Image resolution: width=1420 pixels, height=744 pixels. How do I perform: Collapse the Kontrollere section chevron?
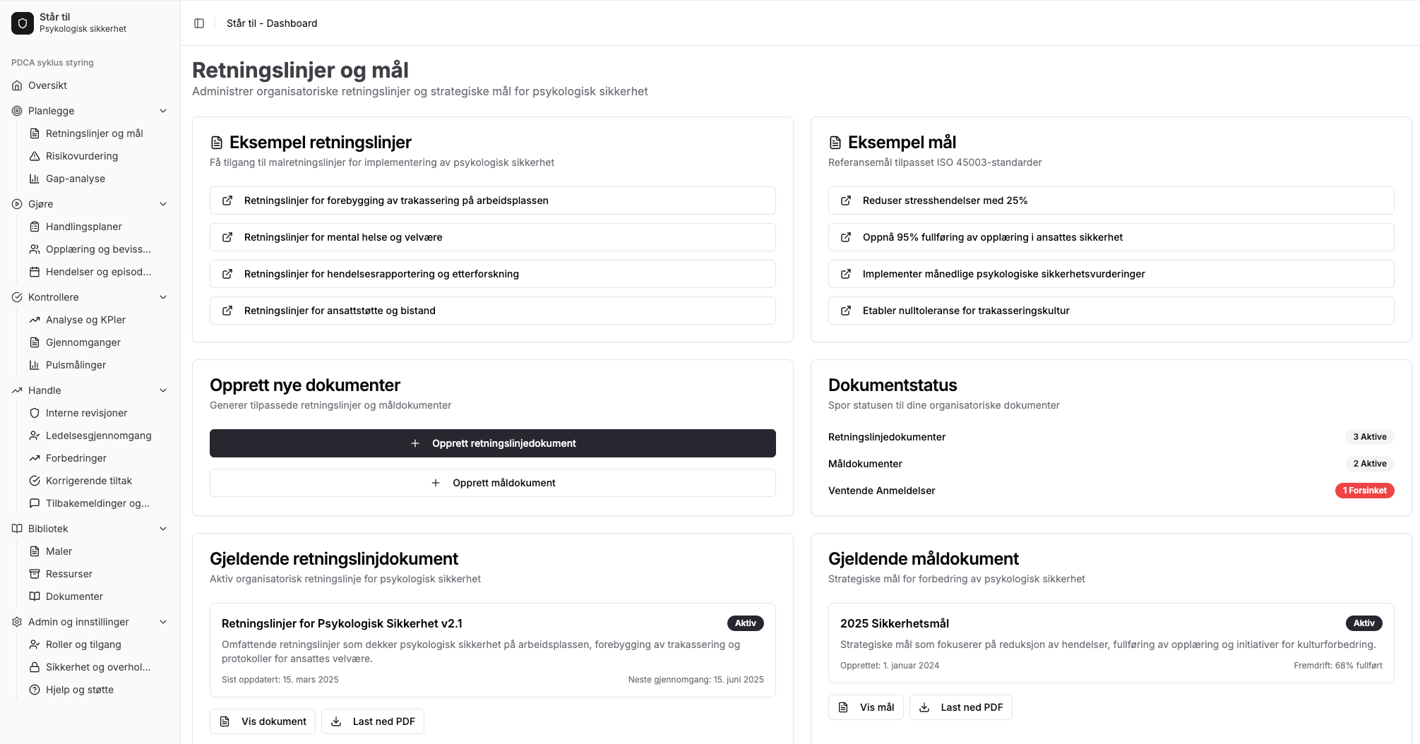tap(163, 297)
